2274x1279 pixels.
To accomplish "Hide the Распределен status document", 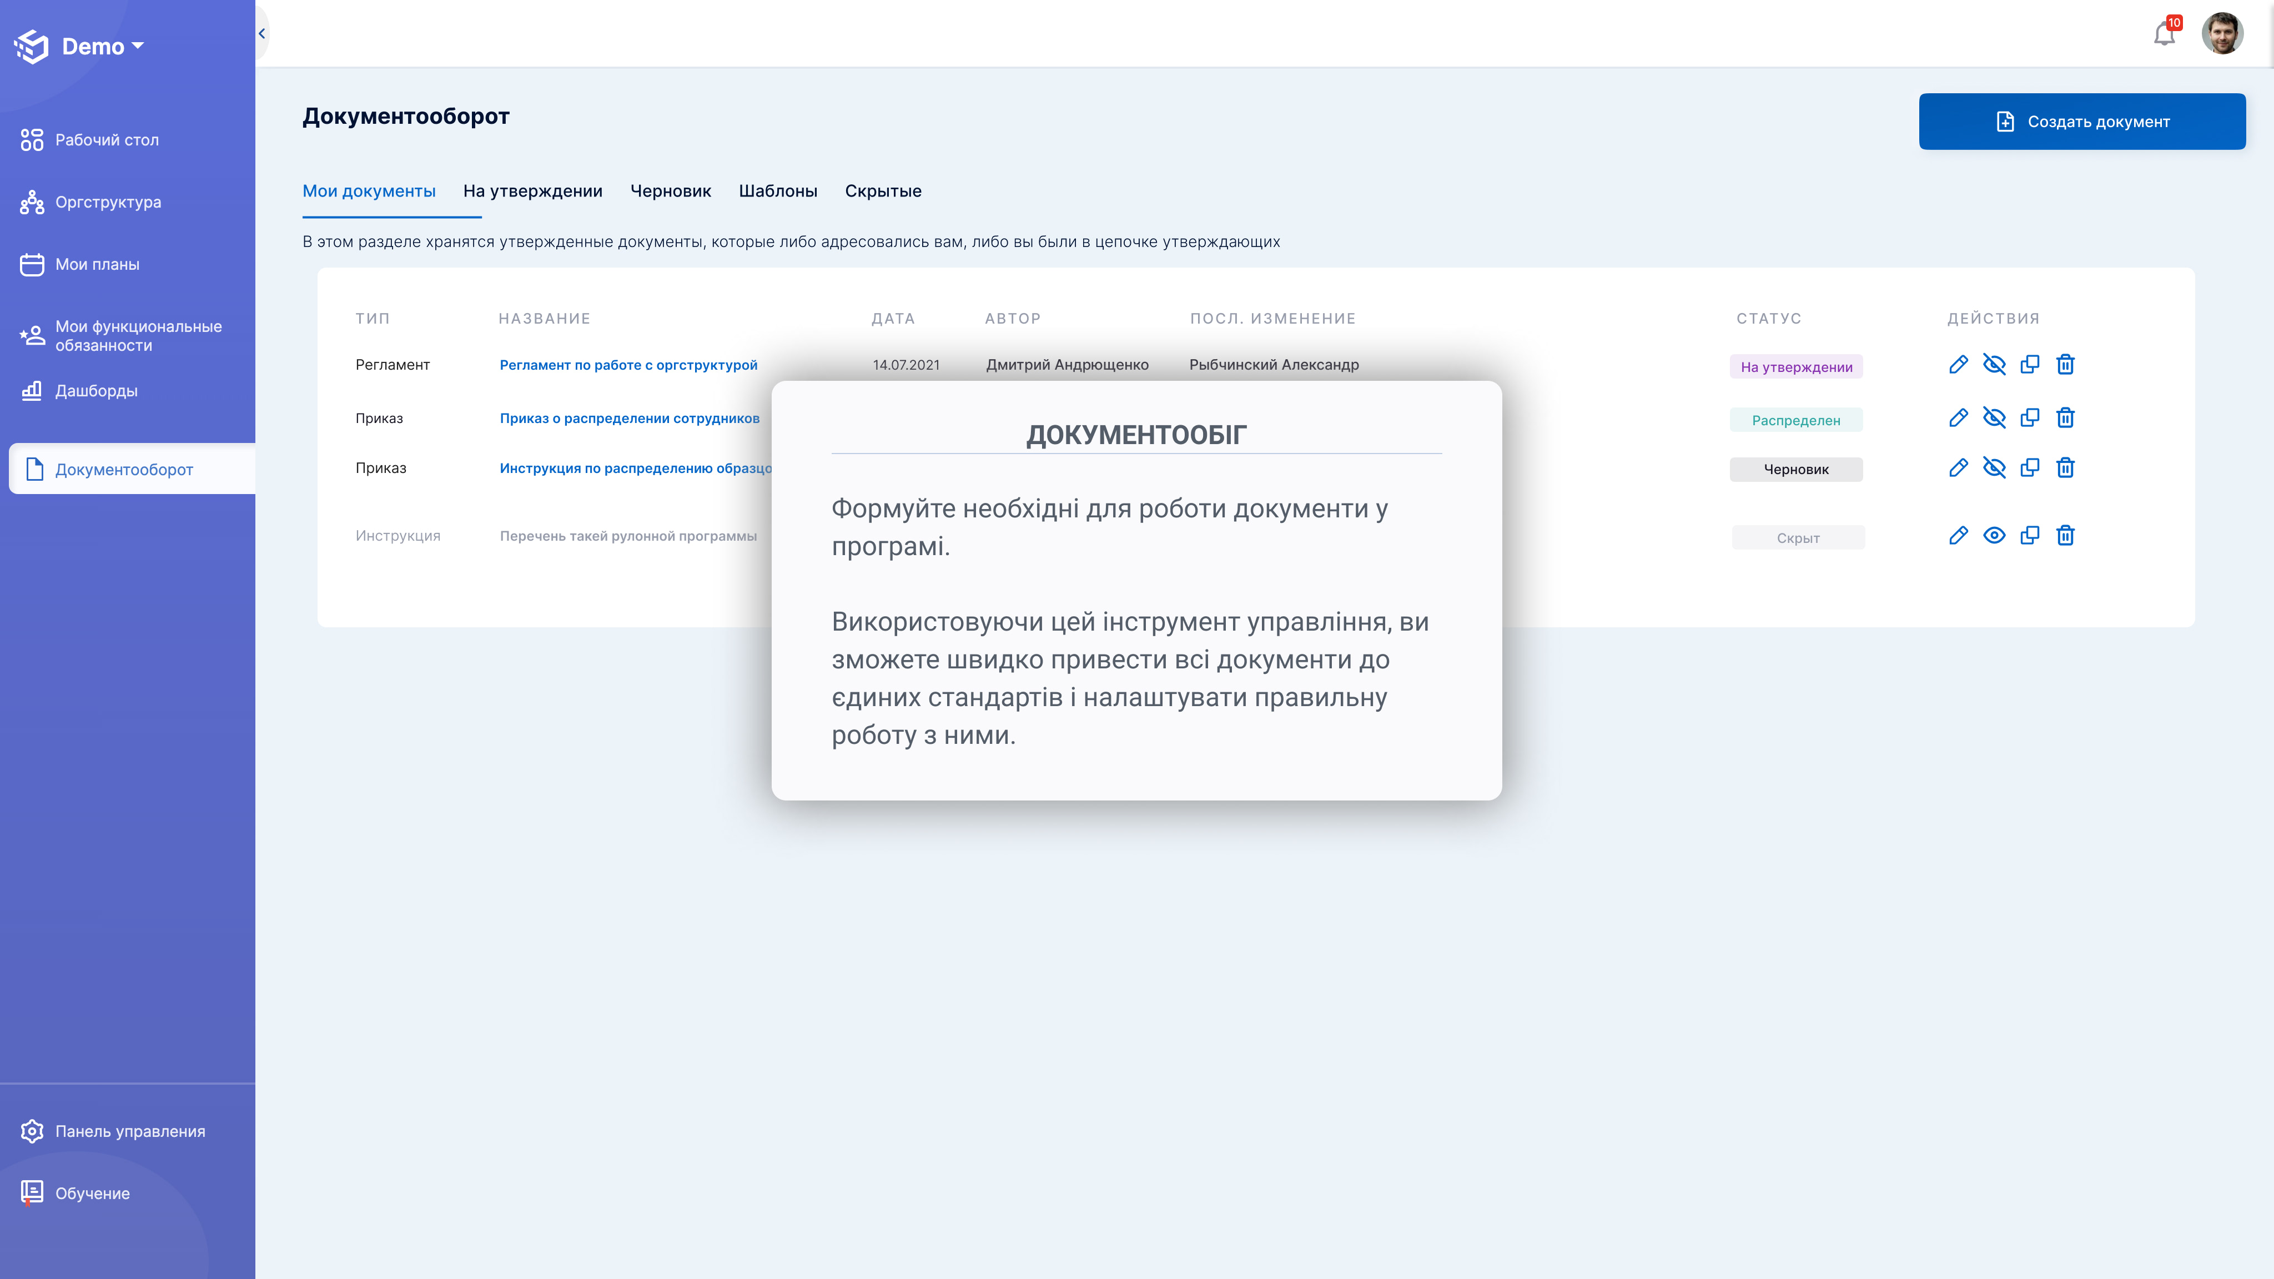I will [x=1994, y=417].
